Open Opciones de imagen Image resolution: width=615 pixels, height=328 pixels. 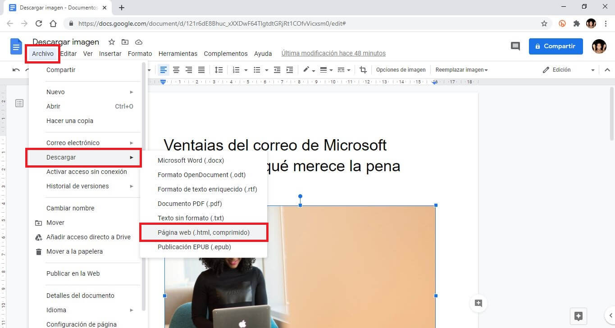401,70
